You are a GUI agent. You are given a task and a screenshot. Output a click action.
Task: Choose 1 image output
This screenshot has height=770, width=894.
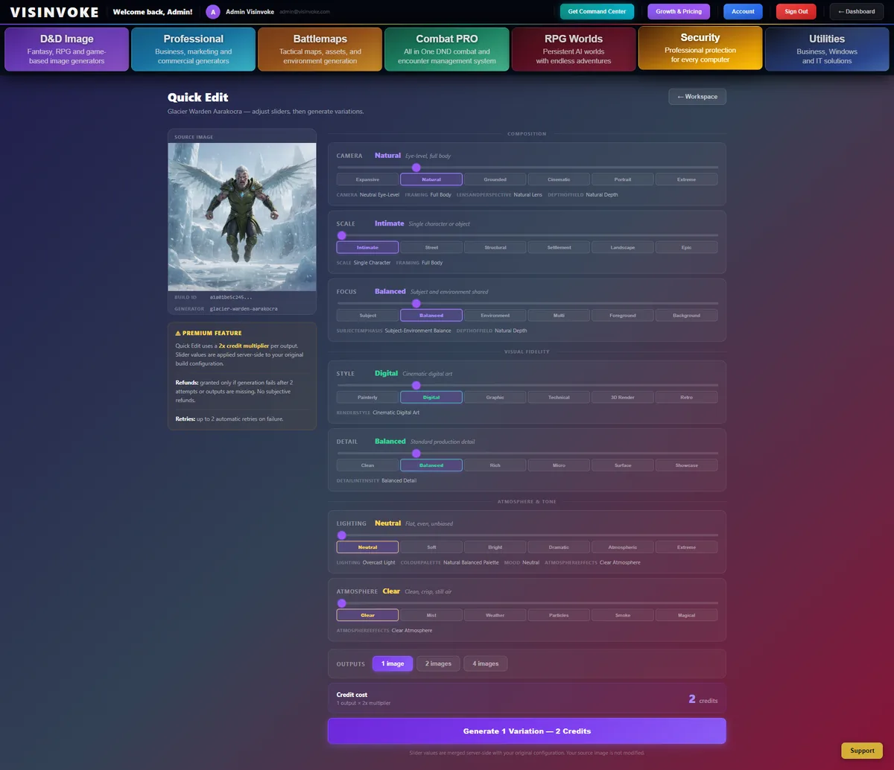point(393,664)
